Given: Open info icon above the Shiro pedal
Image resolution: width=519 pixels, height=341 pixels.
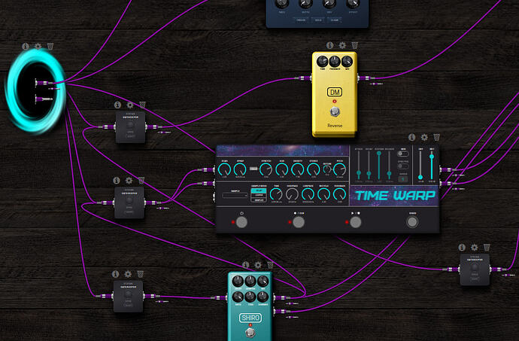Looking at the screenshot, I should 246,265.
